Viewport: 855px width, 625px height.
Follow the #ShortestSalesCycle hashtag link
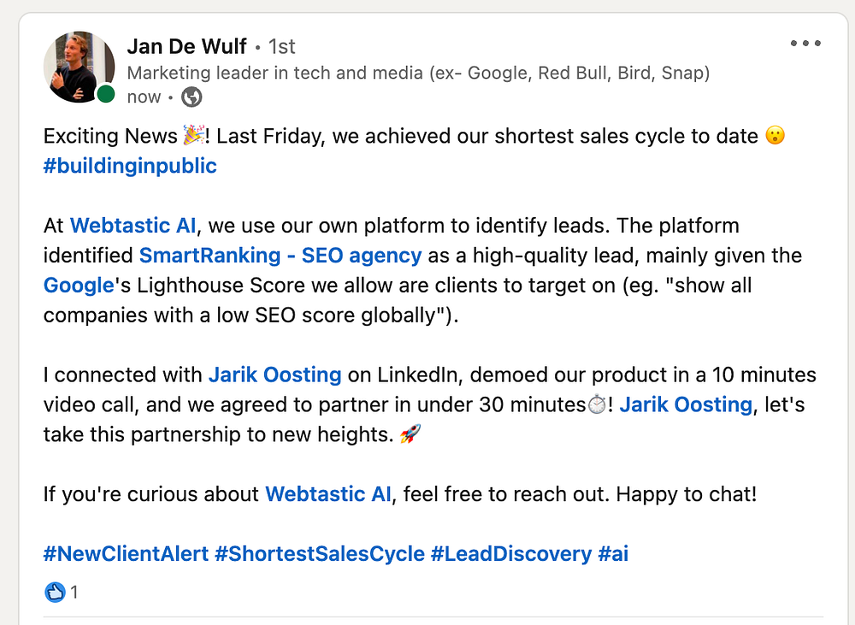coord(319,553)
